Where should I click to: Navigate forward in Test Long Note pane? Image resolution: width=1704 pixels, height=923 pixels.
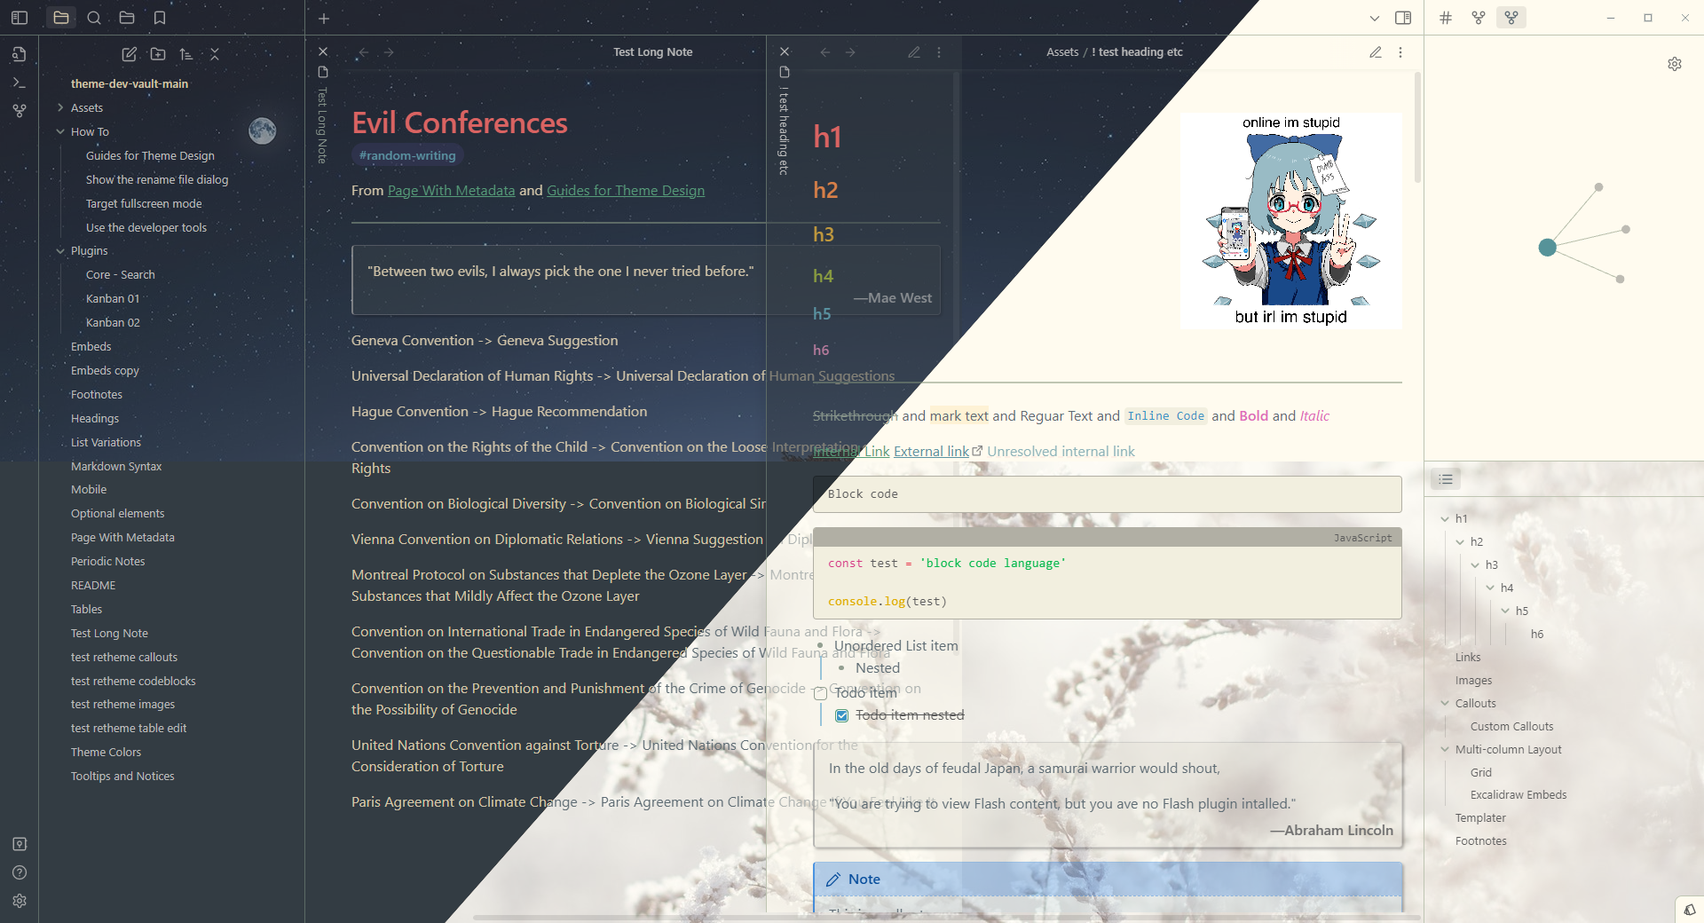click(389, 52)
